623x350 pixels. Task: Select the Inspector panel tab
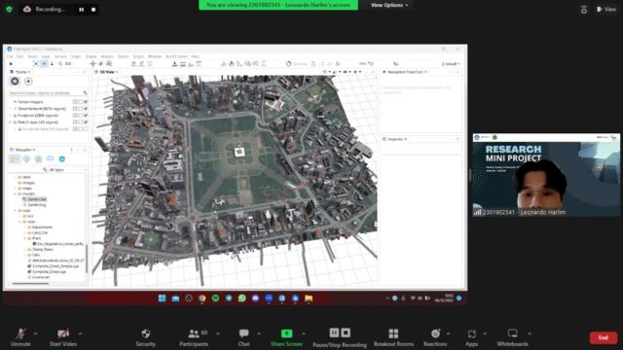[394, 139]
